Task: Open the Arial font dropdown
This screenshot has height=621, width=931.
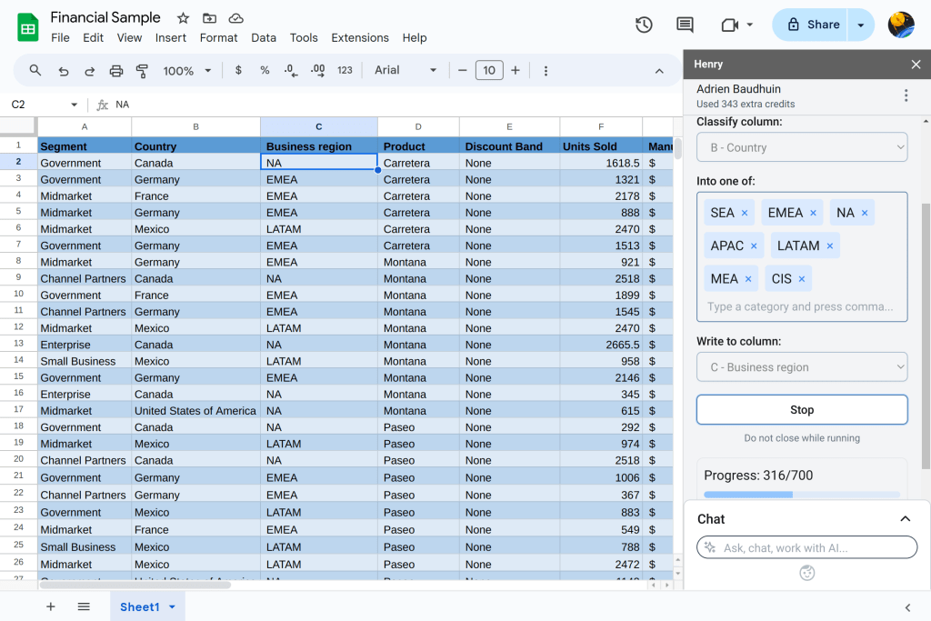Action: [x=405, y=71]
